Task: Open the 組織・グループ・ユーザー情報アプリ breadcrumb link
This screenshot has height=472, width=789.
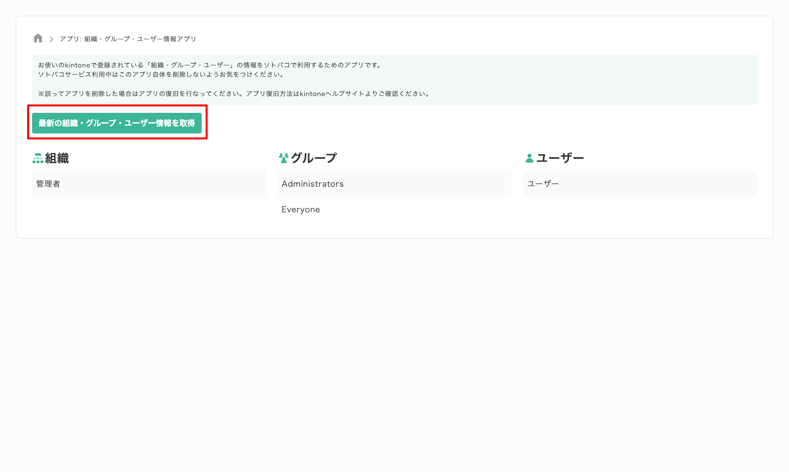Action: (x=128, y=38)
